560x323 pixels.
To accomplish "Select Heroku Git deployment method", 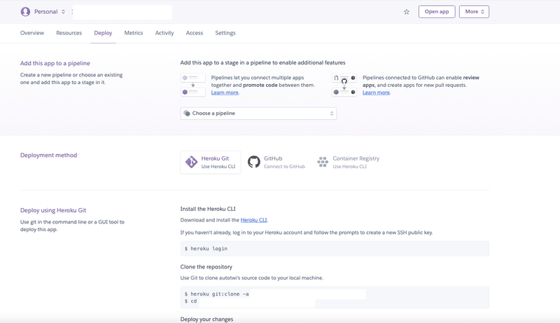I will tap(211, 163).
